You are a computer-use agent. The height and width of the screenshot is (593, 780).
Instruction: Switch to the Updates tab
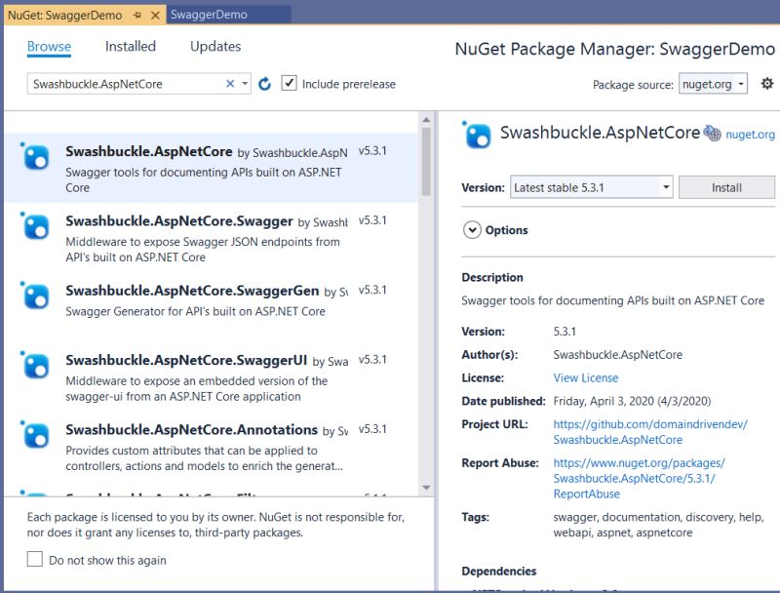click(x=214, y=46)
